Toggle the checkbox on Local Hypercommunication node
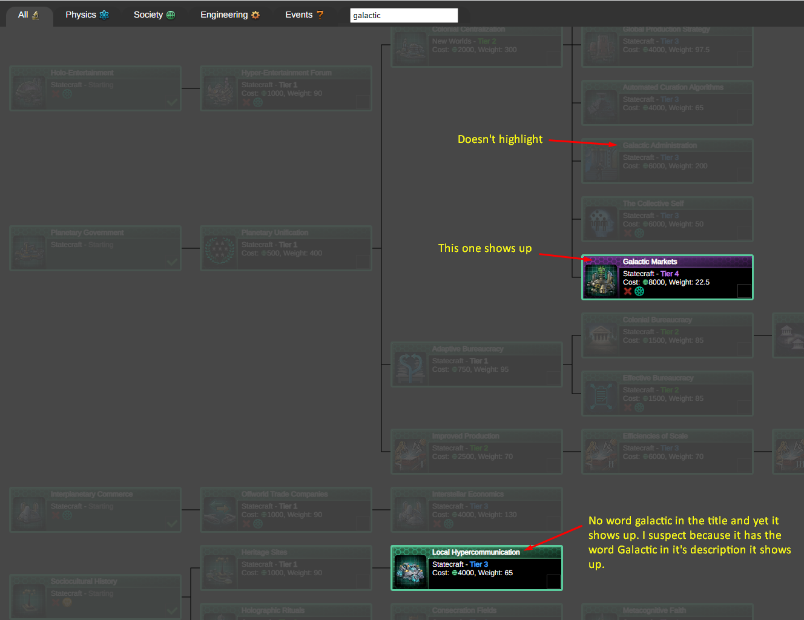The image size is (804, 620). click(x=553, y=581)
